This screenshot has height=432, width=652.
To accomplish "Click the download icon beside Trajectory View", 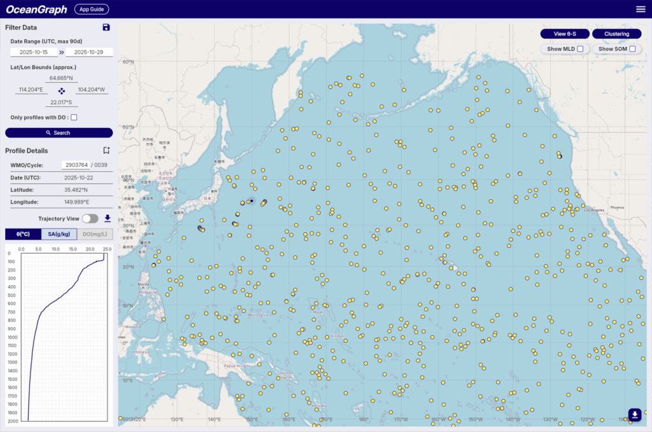I will [108, 218].
